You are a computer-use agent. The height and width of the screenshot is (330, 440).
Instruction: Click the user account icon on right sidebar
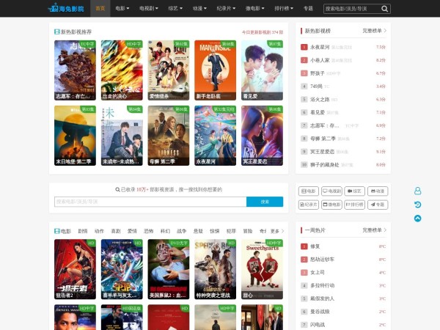coord(417,191)
